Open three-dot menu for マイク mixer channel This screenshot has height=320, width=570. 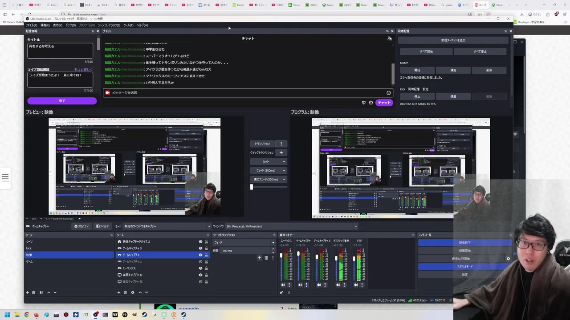[362, 285]
